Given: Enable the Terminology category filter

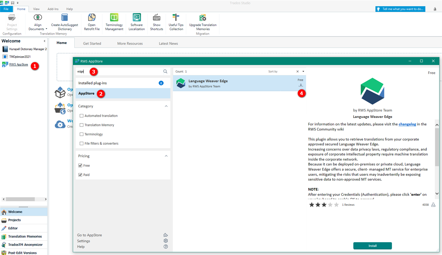Looking at the screenshot, I should (81, 134).
